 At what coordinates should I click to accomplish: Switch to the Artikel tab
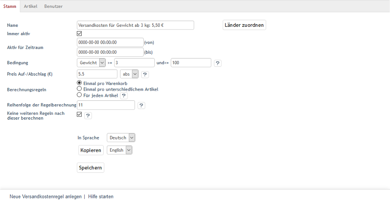(30, 7)
